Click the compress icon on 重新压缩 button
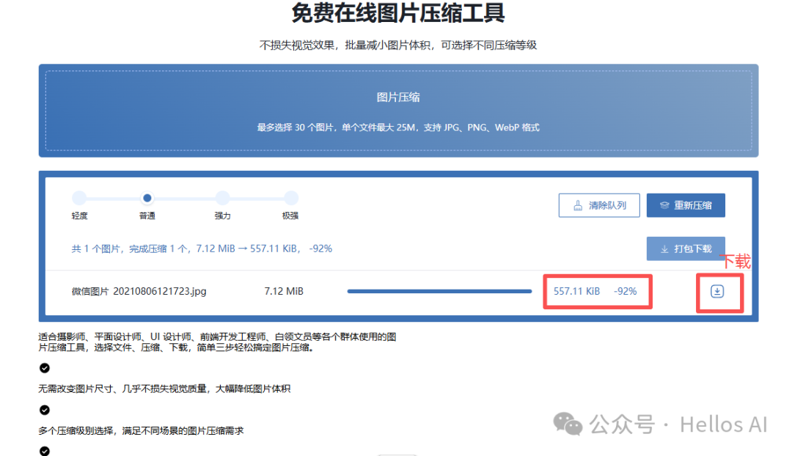This screenshot has height=456, width=792. pyautogui.click(x=665, y=205)
